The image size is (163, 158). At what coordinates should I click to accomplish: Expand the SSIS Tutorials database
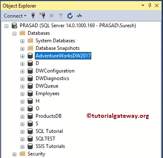point(22,147)
